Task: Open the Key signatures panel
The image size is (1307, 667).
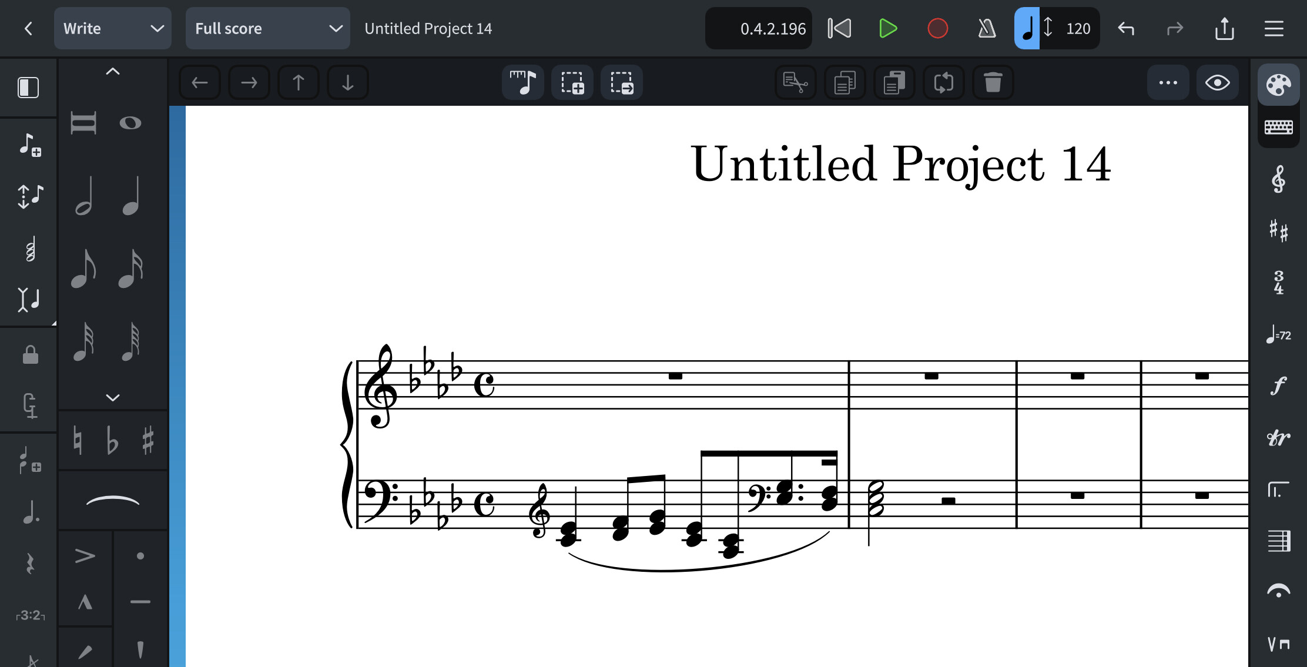Action: [1278, 230]
